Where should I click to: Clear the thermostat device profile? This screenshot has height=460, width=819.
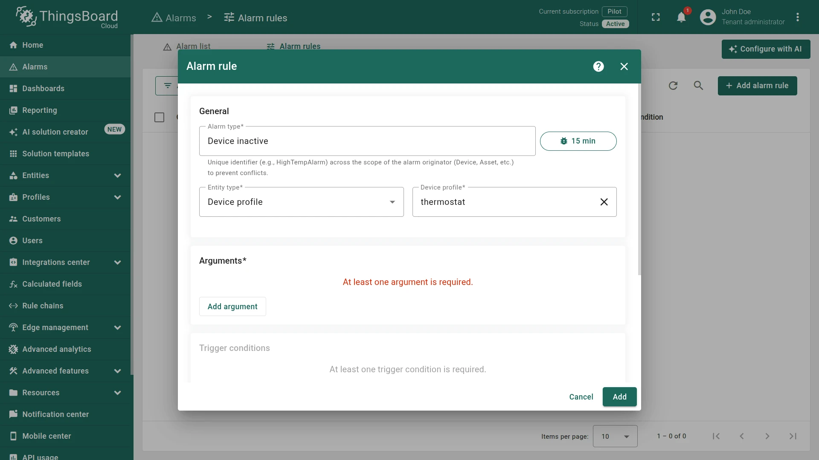pos(604,202)
